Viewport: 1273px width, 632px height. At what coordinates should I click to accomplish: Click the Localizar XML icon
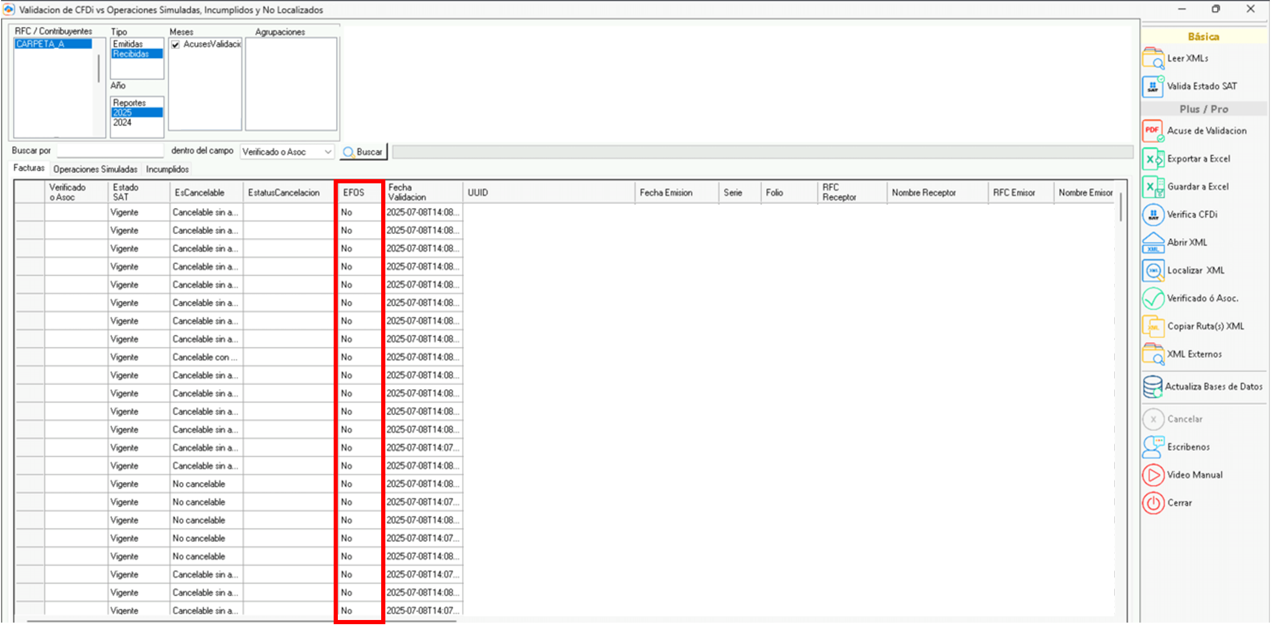click(x=1152, y=271)
